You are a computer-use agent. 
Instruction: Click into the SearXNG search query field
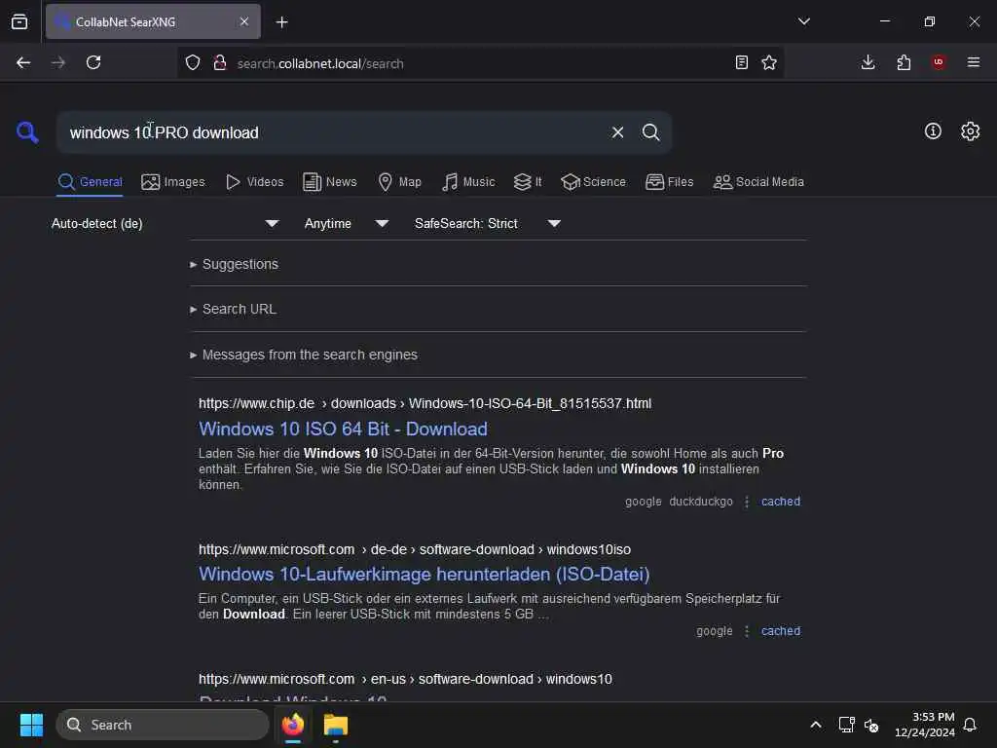334,132
